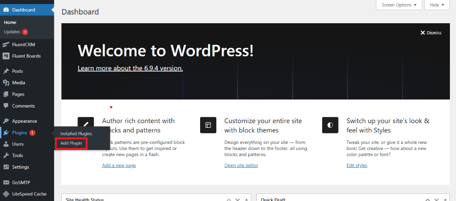
Task: Click the Add a new page link
Action: tap(119, 165)
